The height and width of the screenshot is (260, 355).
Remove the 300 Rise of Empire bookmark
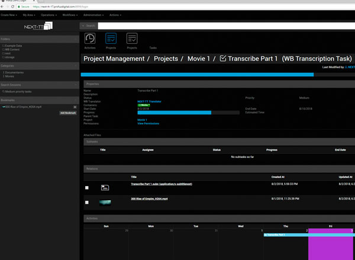click(x=75, y=107)
